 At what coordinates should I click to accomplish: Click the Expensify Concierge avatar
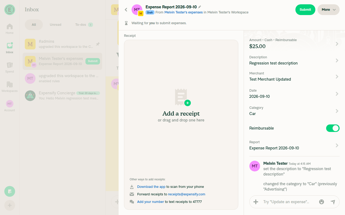pyautogui.click(x=30, y=96)
